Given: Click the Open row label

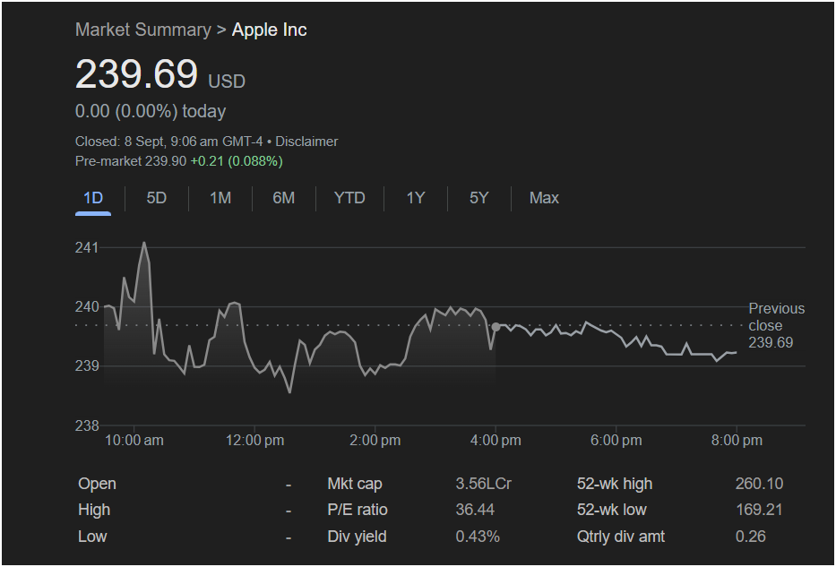Looking at the screenshot, I should [97, 484].
